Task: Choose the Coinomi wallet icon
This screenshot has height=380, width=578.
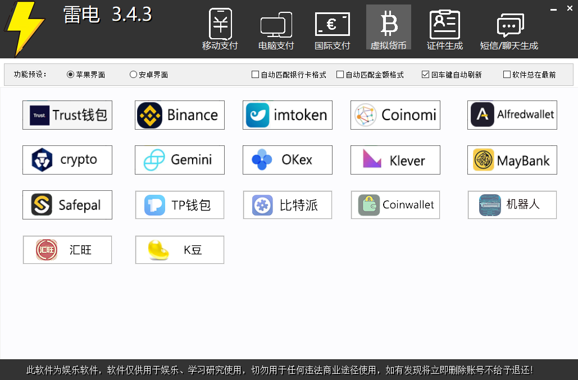Action: point(395,115)
